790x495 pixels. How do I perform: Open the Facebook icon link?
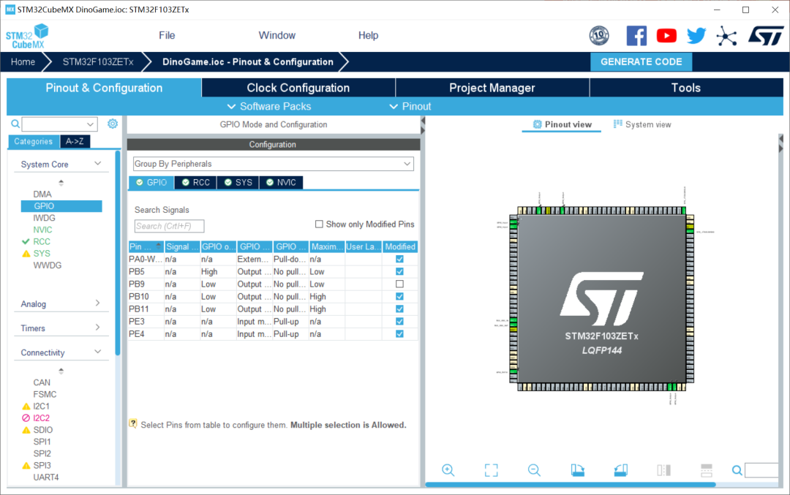pyautogui.click(x=636, y=36)
